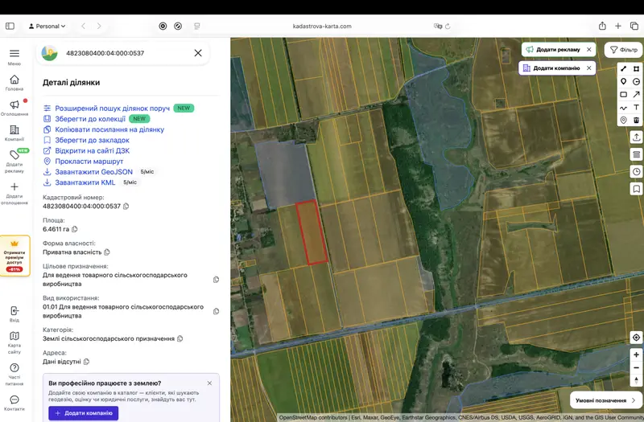
Task: Click Прокласти маршрут link
Action: point(89,162)
